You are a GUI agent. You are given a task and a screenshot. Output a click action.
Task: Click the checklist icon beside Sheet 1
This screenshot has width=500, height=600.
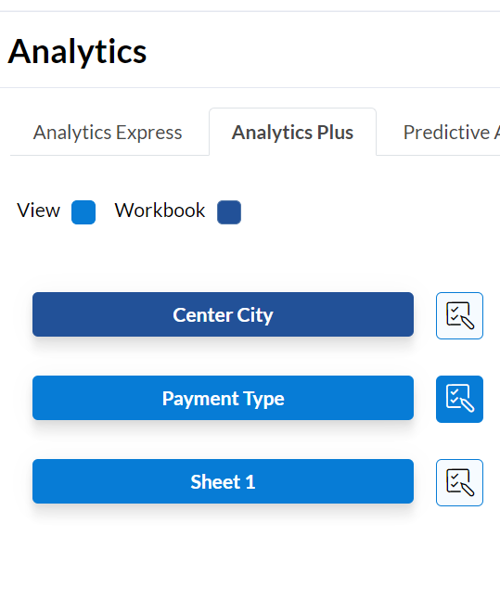pyautogui.click(x=459, y=482)
